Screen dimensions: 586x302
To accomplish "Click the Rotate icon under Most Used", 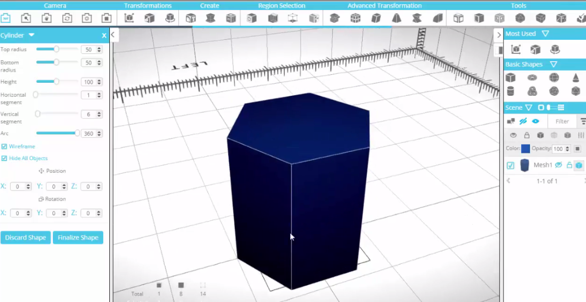I will click(x=555, y=49).
